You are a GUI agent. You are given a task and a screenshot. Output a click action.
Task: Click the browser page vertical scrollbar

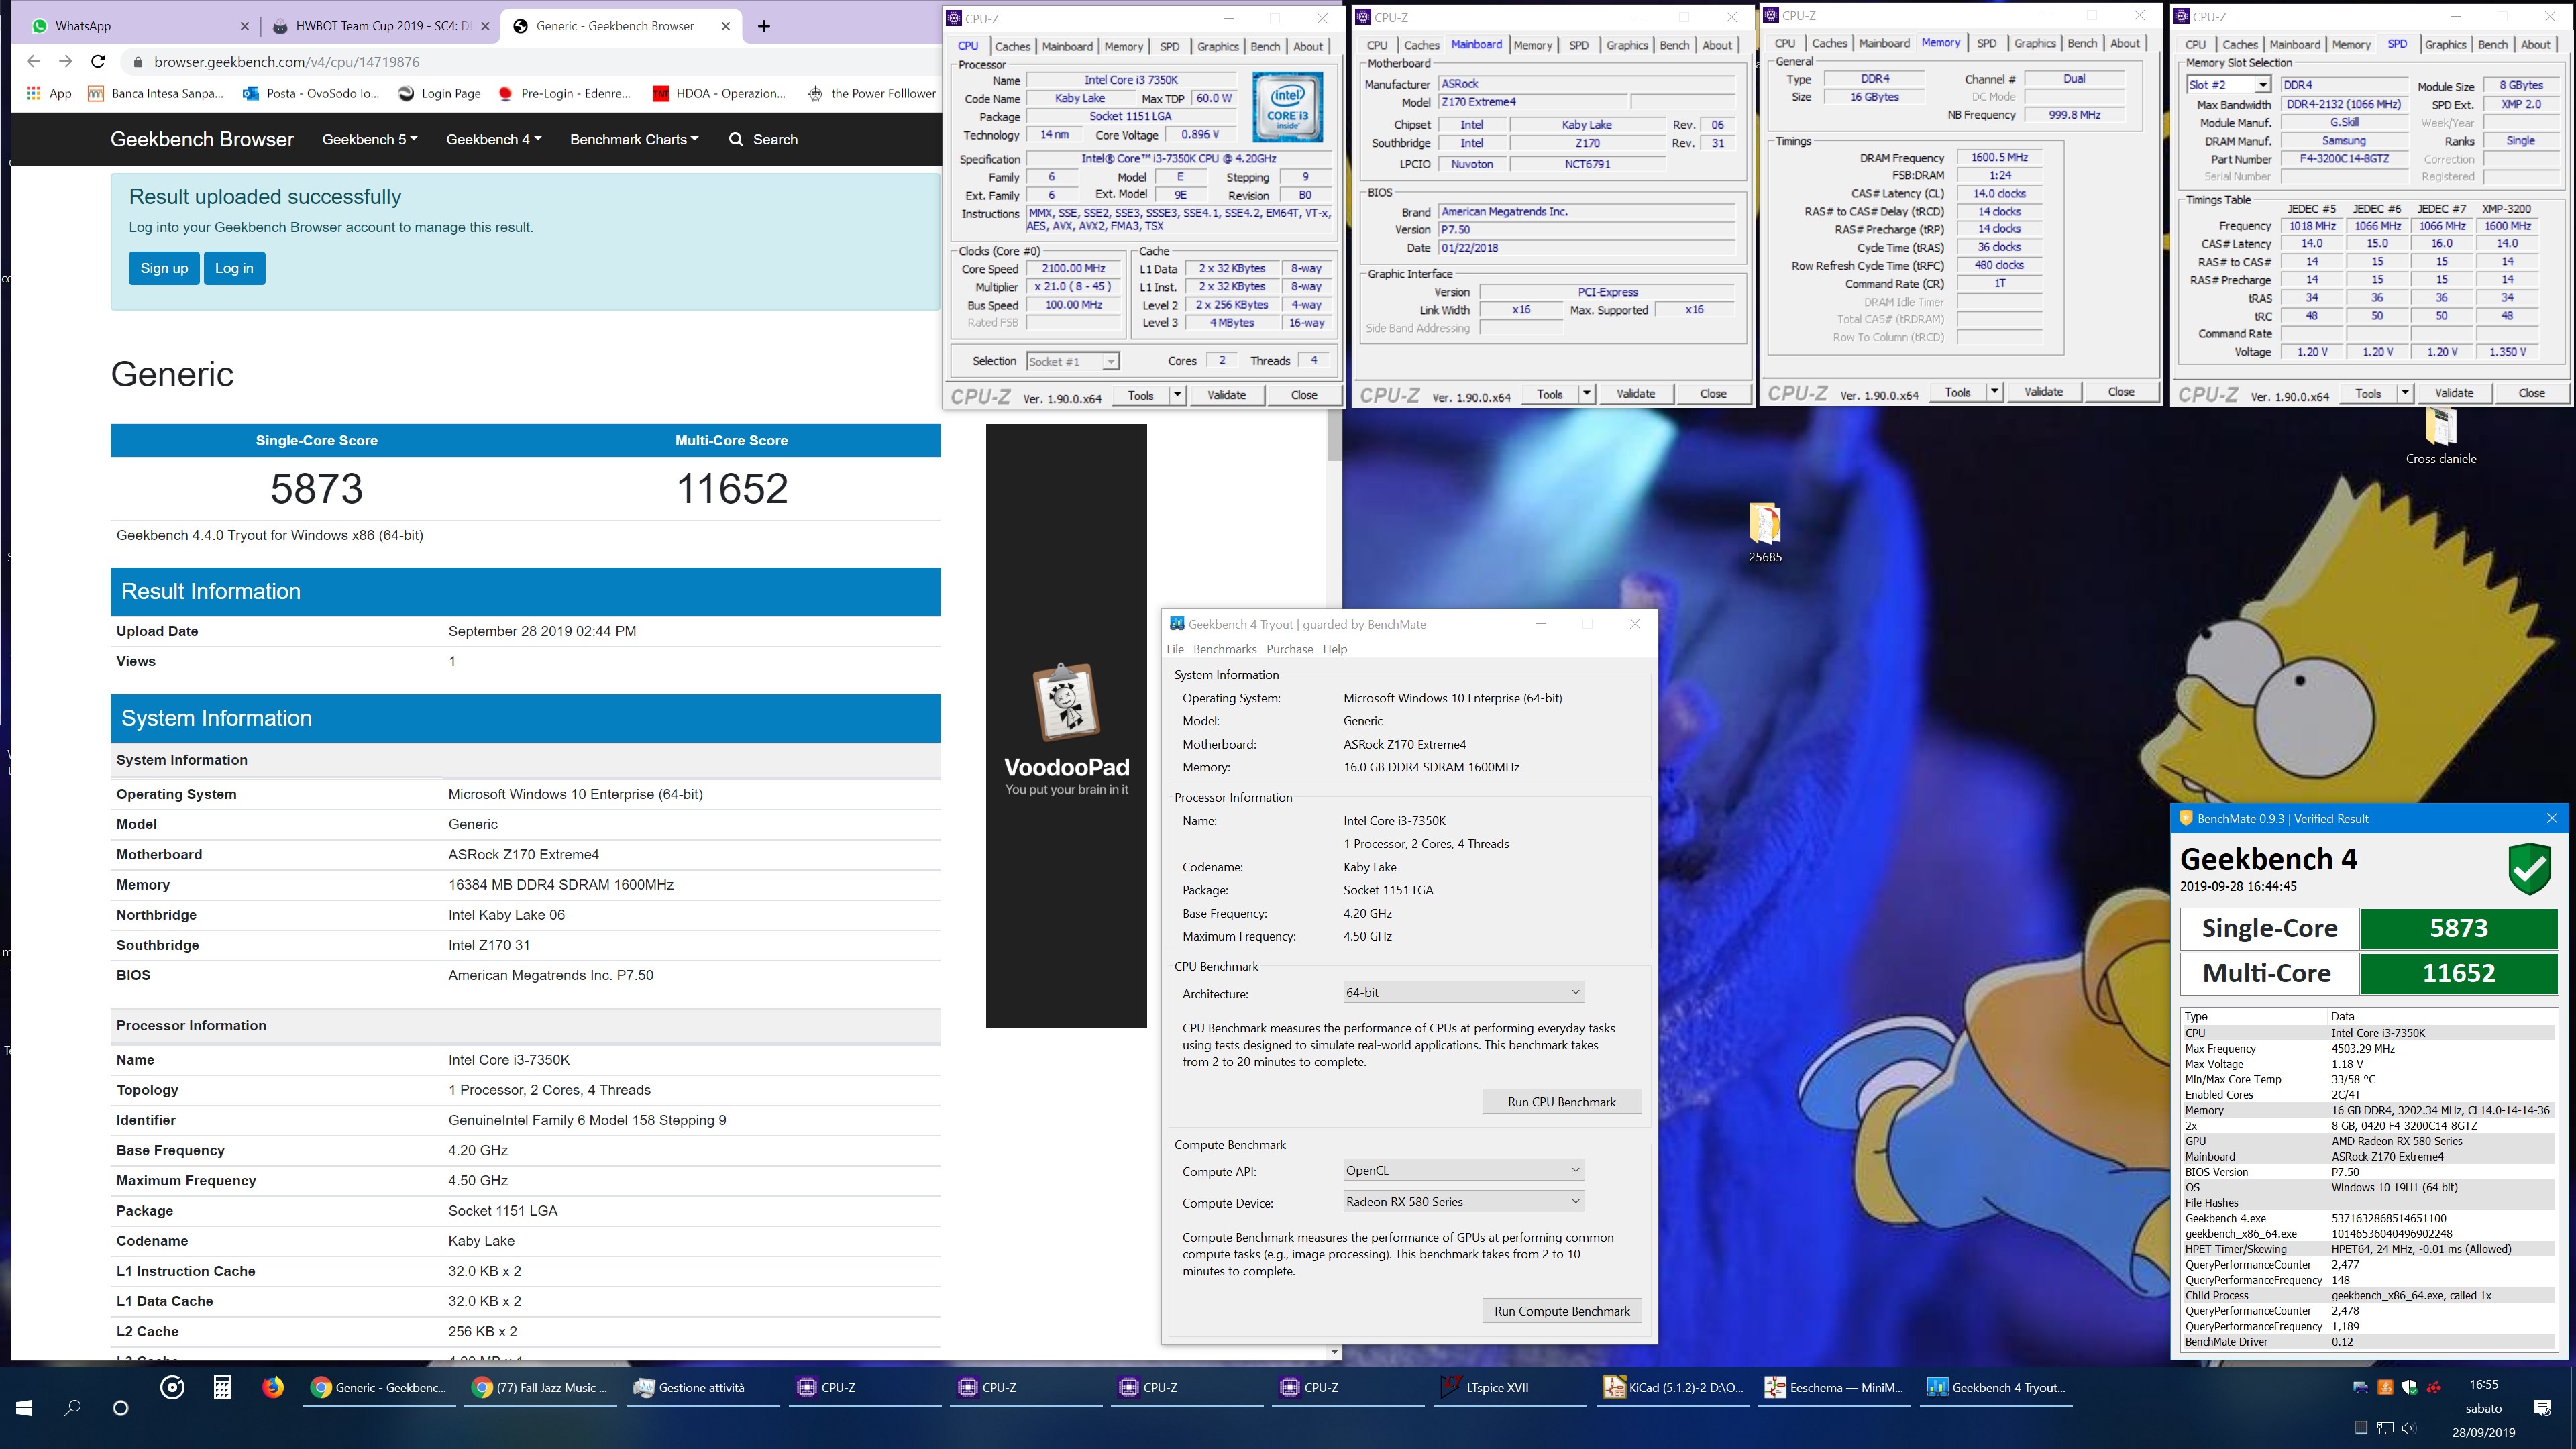1334,435
